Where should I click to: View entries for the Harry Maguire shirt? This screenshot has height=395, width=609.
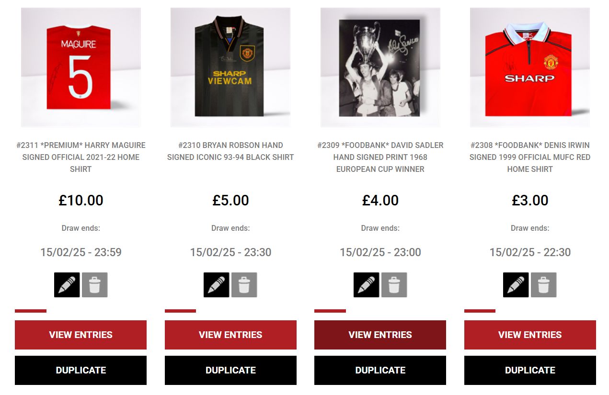coord(80,335)
